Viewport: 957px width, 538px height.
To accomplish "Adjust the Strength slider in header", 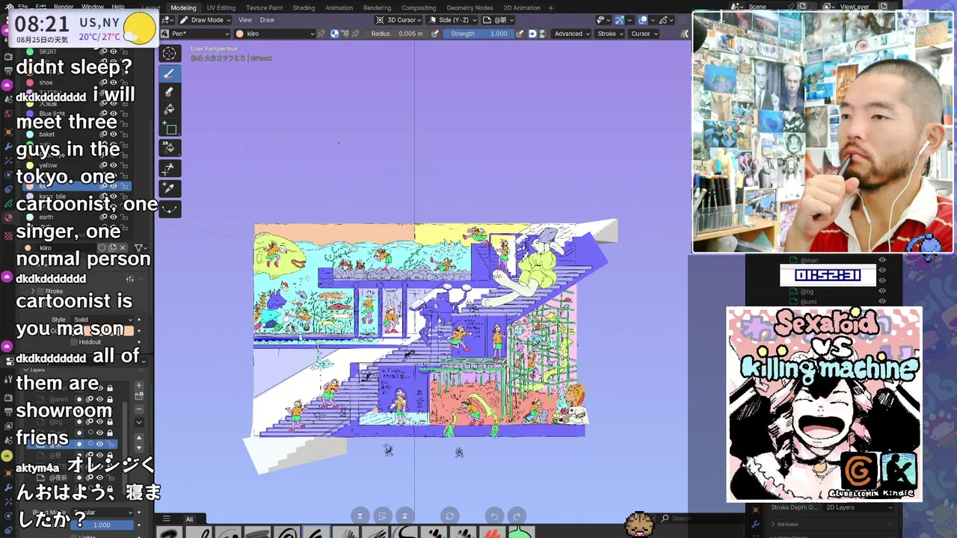I will (479, 34).
